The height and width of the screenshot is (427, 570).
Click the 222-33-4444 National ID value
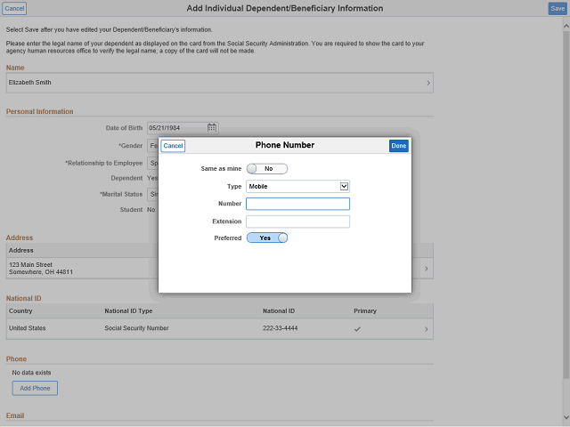click(281, 328)
